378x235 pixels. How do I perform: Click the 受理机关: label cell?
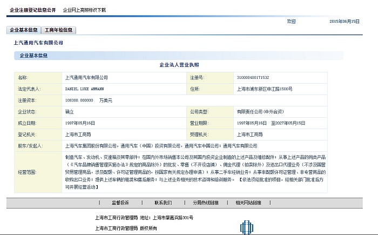click(x=210, y=135)
